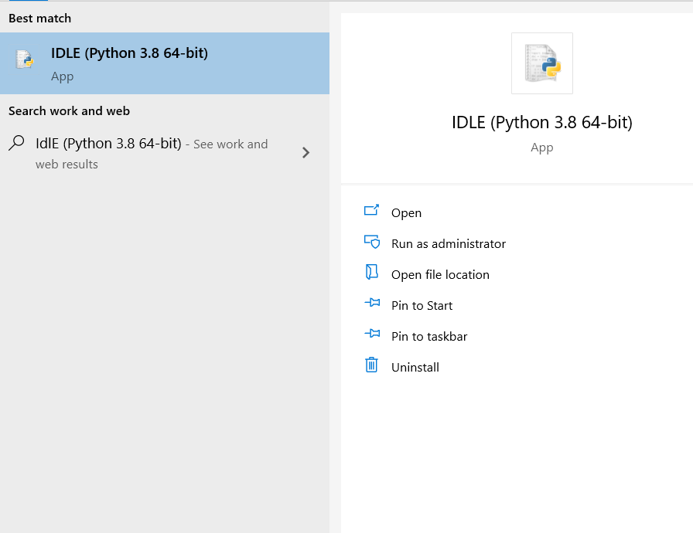The height and width of the screenshot is (533, 693).
Task: Click the Open file location folder icon
Action: 371,273
